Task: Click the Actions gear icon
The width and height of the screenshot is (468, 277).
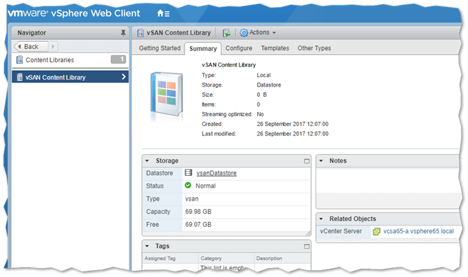Action: click(x=244, y=33)
